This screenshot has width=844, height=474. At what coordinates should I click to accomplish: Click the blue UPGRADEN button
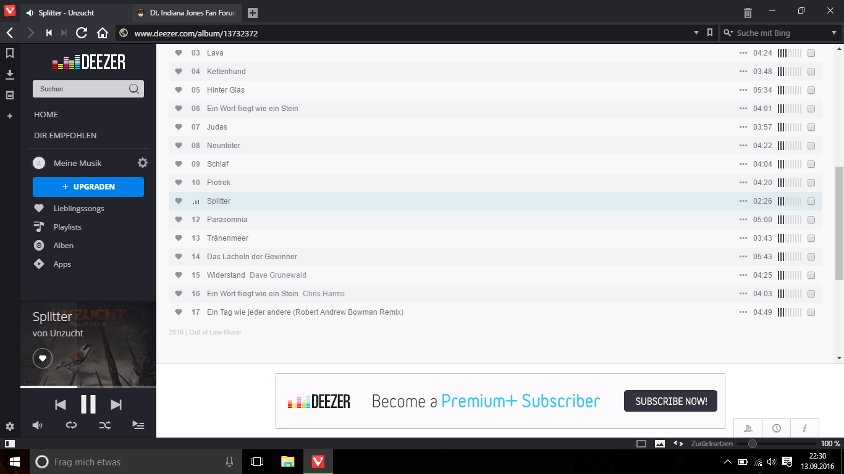[88, 186]
